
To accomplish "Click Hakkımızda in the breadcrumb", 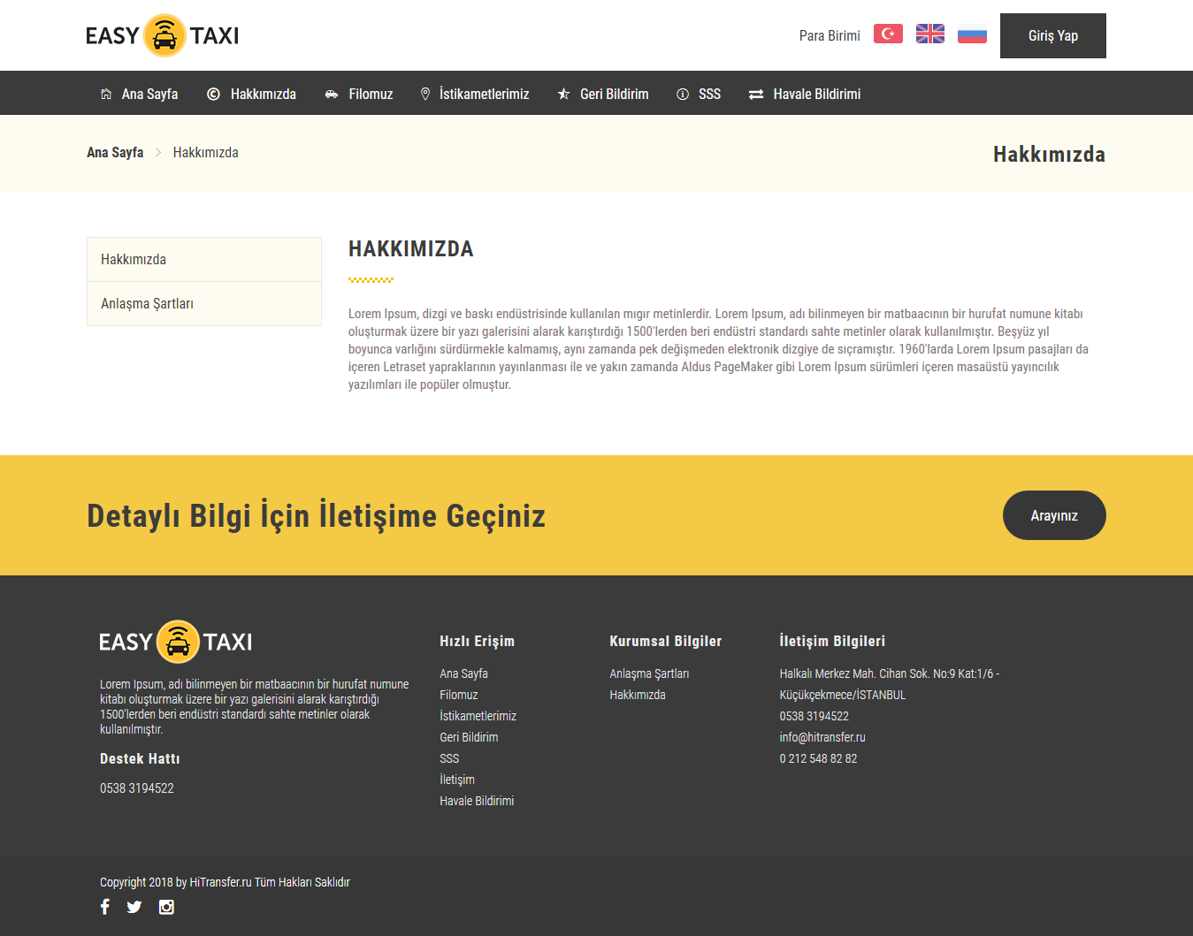I will pyautogui.click(x=206, y=152).
